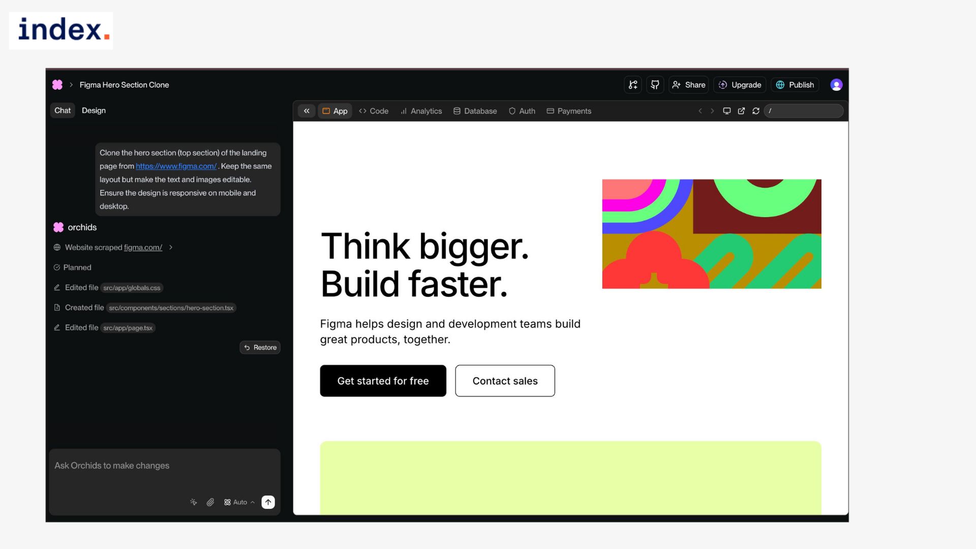Click the preview URL path field
976x549 pixels.
click(x=803, y=111)
